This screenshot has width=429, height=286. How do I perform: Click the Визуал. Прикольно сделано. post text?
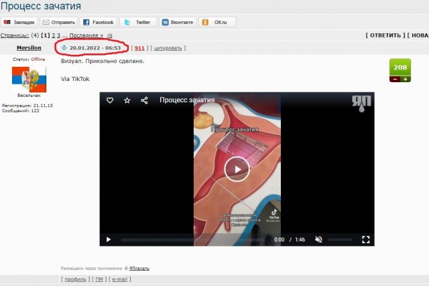click(103, 61)
